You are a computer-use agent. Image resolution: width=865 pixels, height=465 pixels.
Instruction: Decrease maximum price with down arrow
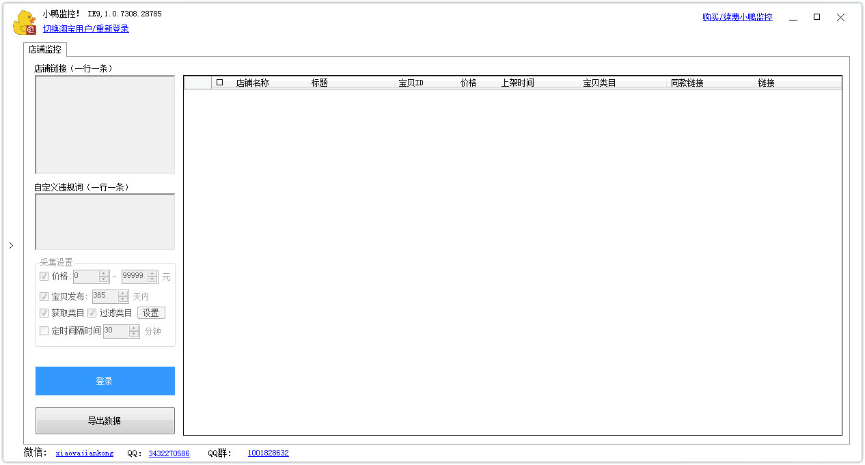point(152,280)
